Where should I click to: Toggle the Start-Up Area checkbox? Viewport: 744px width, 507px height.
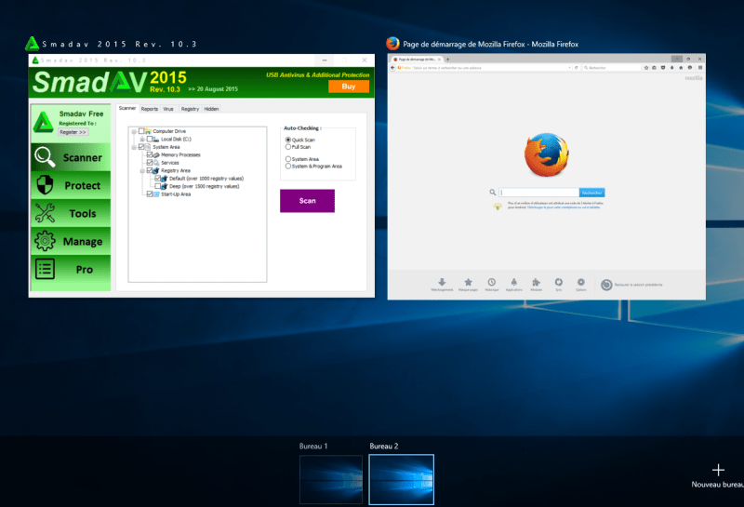(x=150, y=194)
